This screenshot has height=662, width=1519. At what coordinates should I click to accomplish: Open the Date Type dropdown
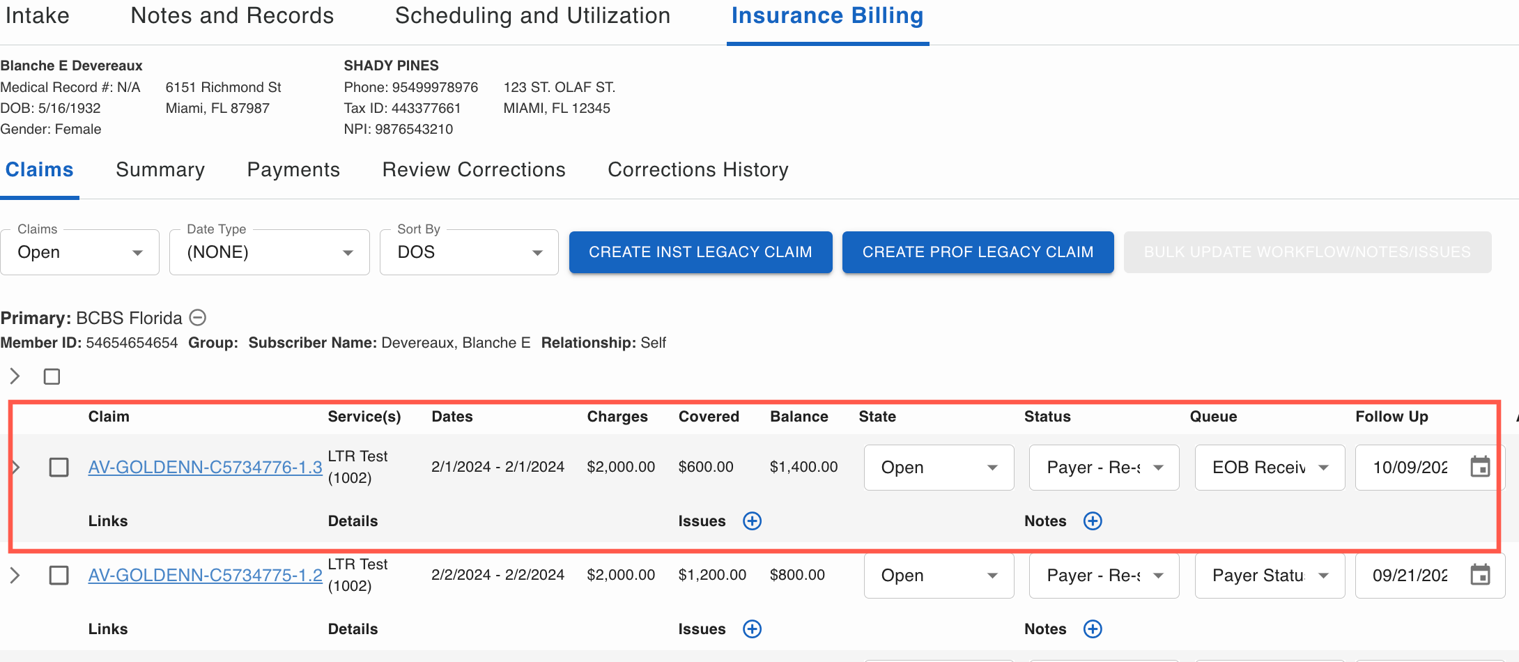[x=269, y=252]
